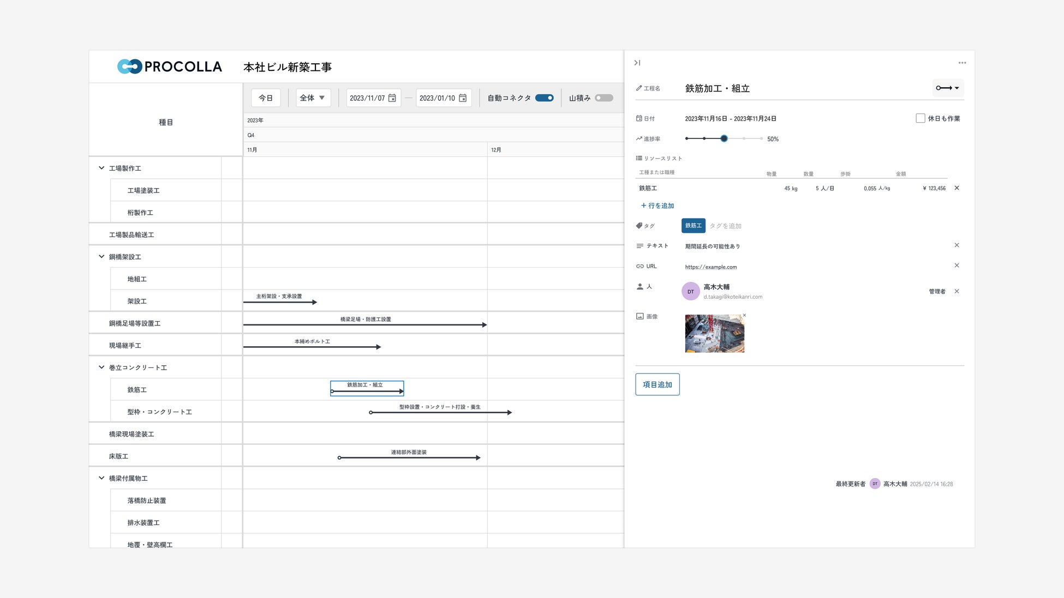
Task: Open the 全体 range dropdown
Action: coord(313,98)
